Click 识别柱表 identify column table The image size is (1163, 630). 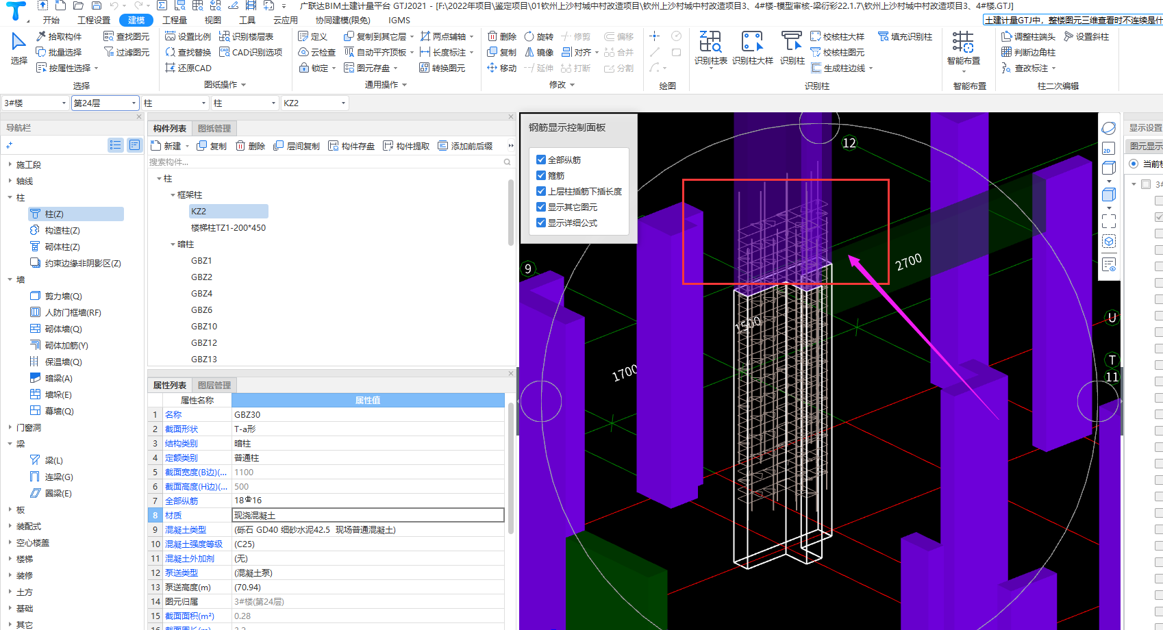click(x=710, y=48)
